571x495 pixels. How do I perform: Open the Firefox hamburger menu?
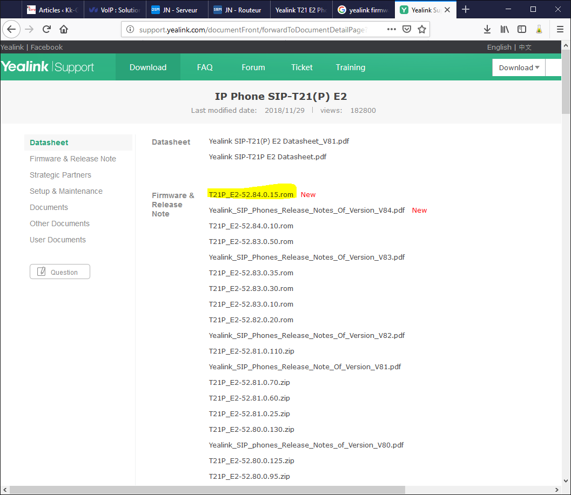pyautogui.click(x=560, y=29)
